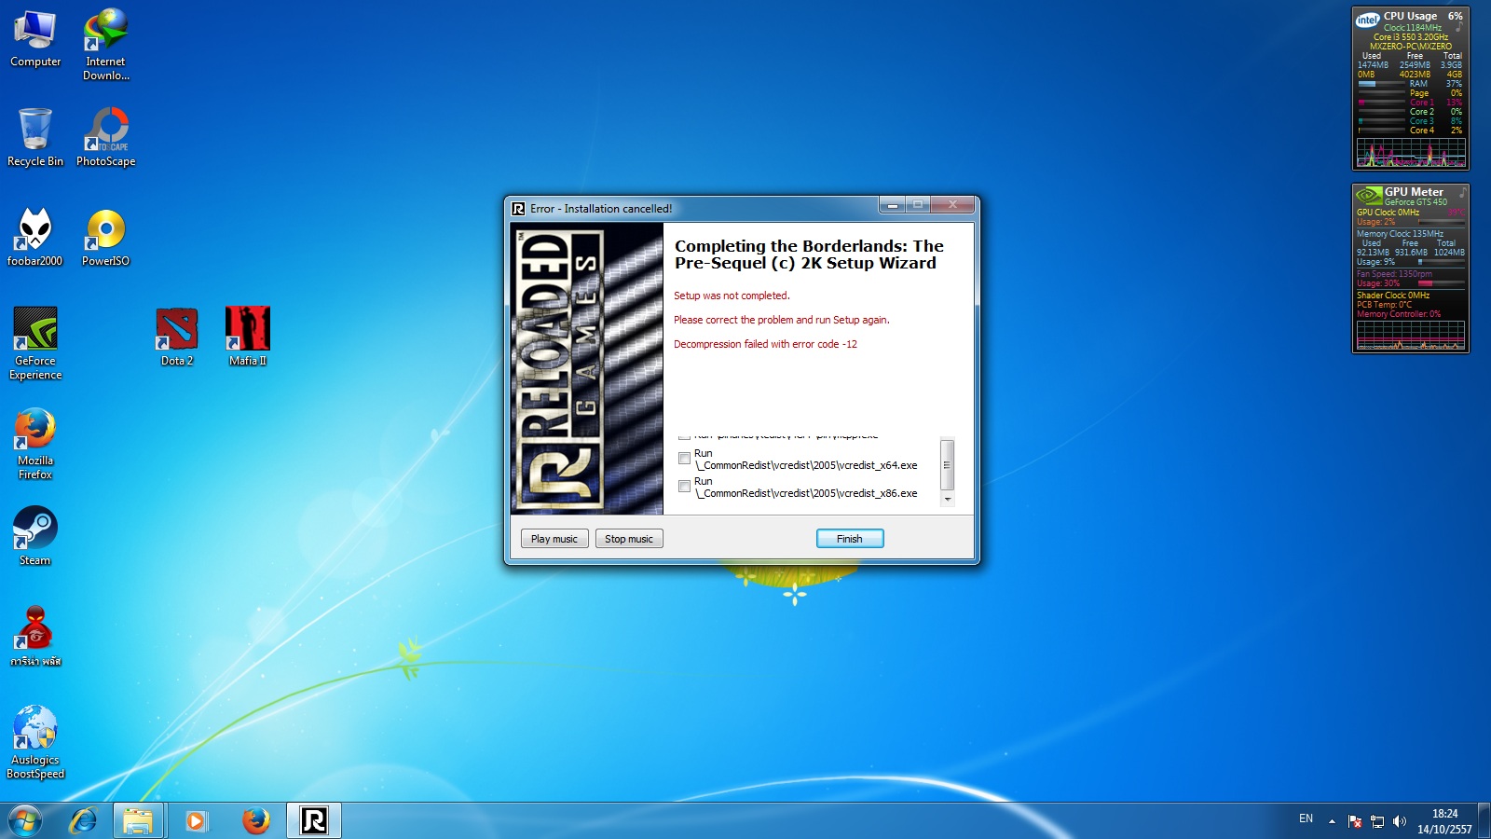
Task: Click "GeForce GTS 450" in GPU Meter
Action: click(x=1416, y=202)
